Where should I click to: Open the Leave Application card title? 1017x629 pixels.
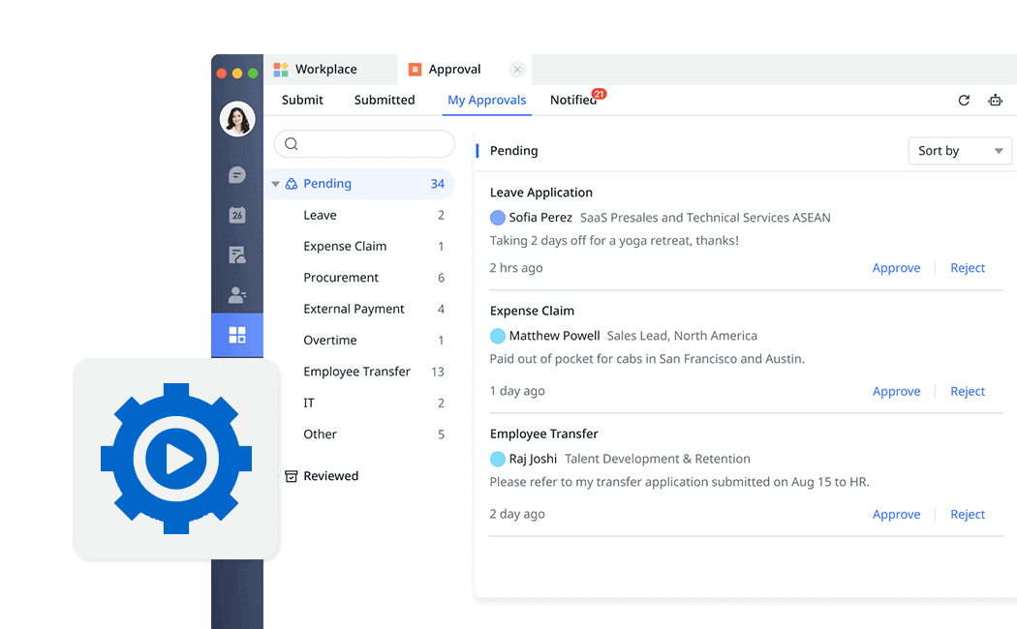[540, 193]
